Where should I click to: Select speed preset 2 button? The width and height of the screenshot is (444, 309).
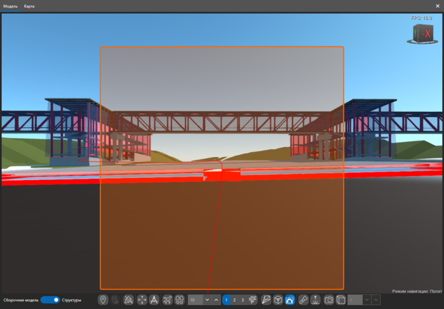coord(234,299)
